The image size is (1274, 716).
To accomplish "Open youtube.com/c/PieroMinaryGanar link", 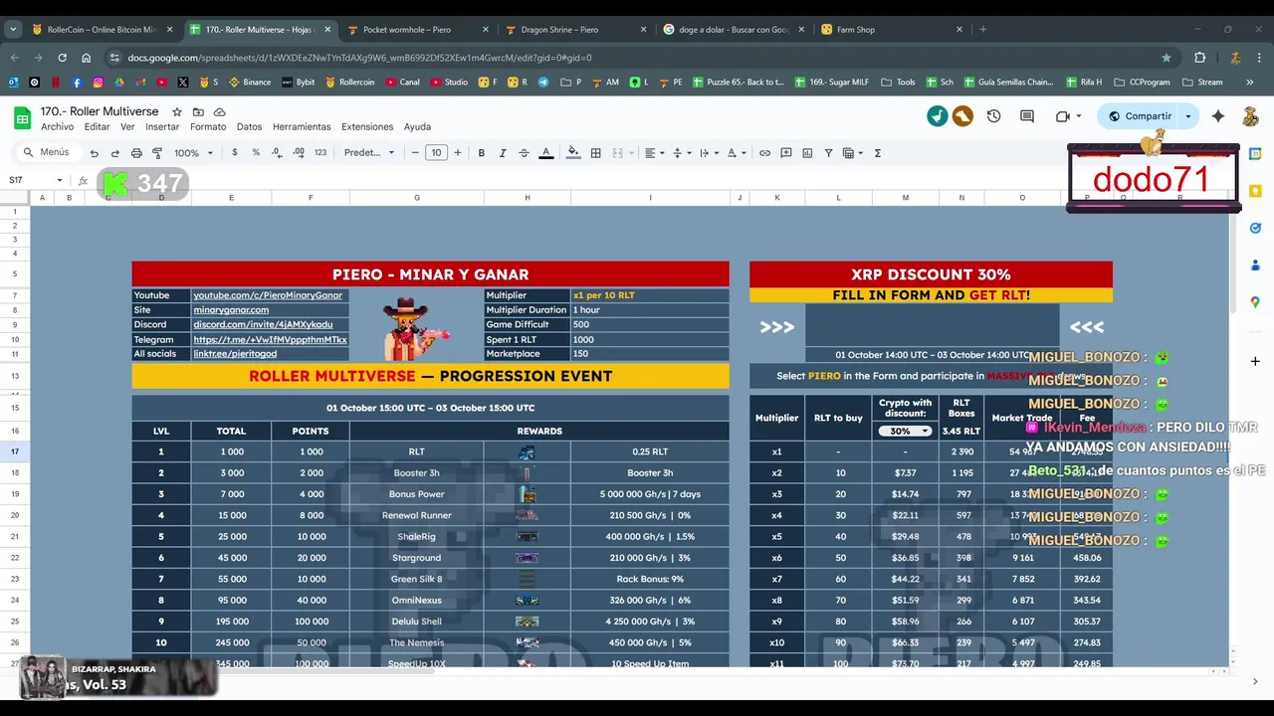I will click(x=268, y=295).
